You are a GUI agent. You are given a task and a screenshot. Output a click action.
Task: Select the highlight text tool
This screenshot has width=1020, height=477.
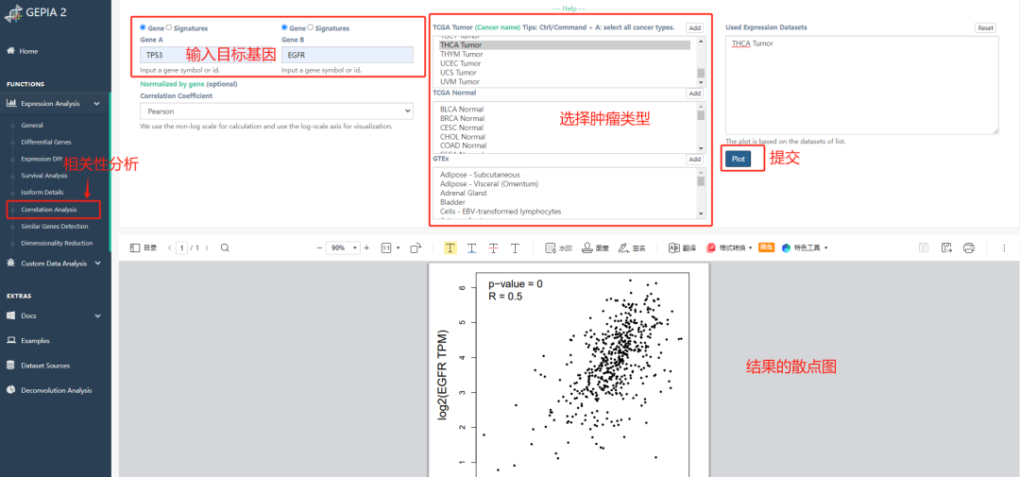450,247
